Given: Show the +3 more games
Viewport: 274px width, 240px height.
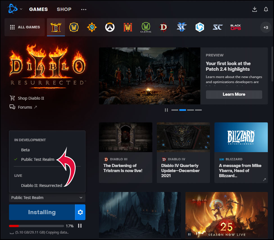Looking at the screenshot, I should 266,28.
